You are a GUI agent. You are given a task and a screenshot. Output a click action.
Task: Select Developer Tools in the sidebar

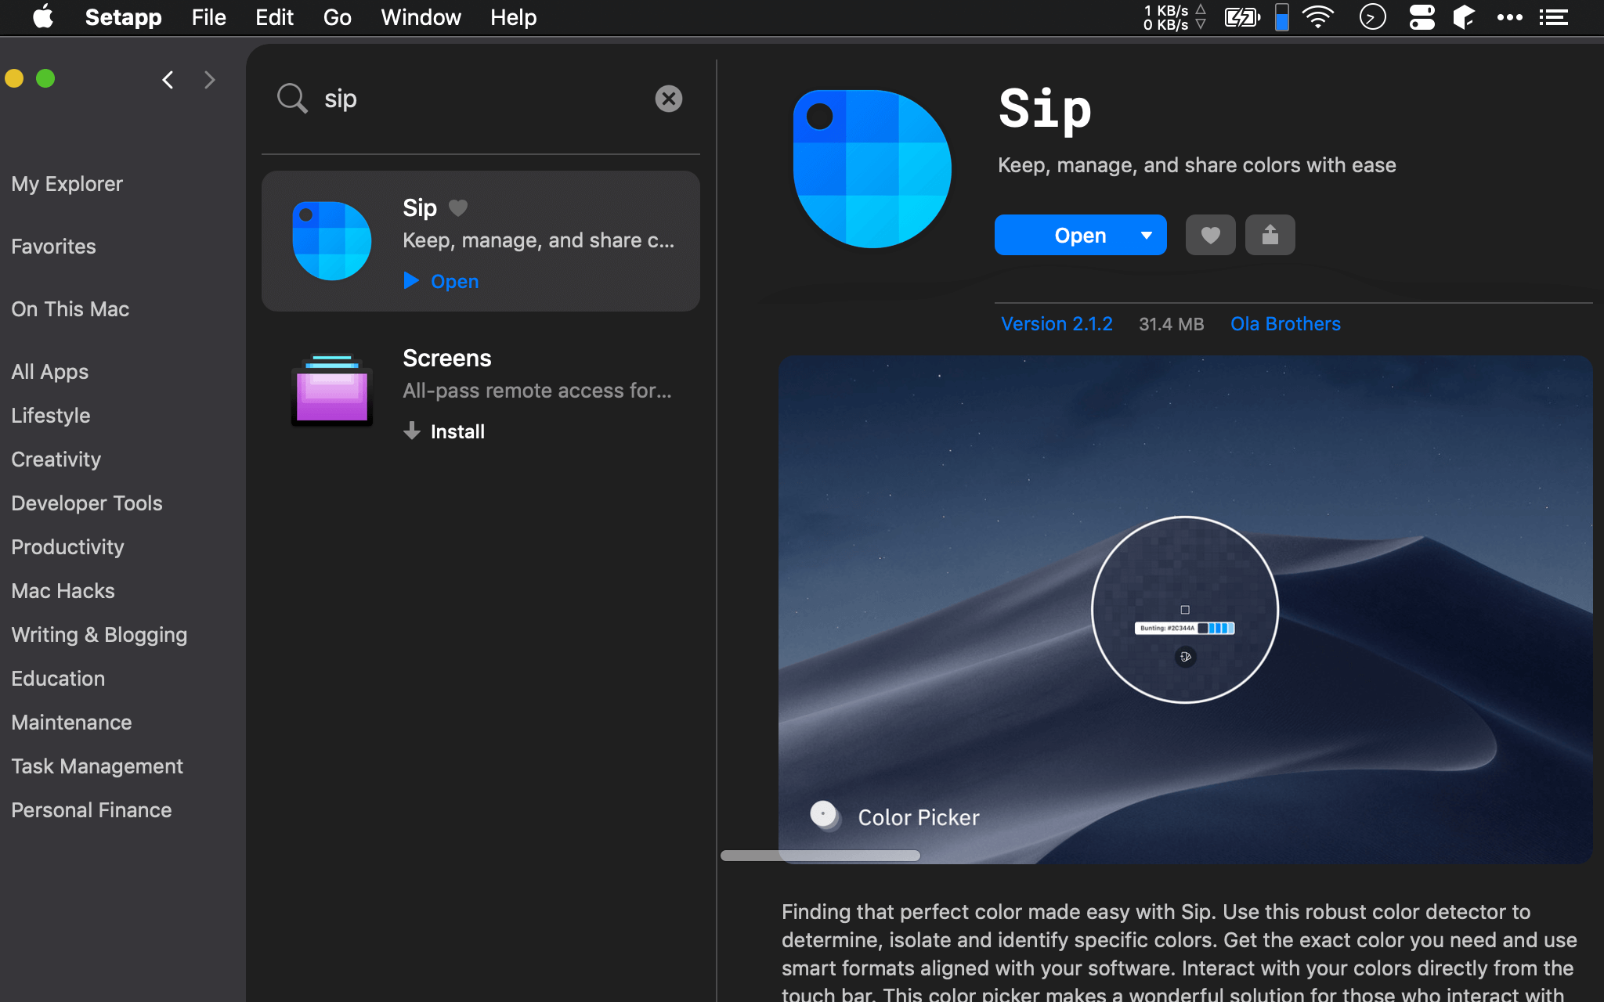[87, 503]
